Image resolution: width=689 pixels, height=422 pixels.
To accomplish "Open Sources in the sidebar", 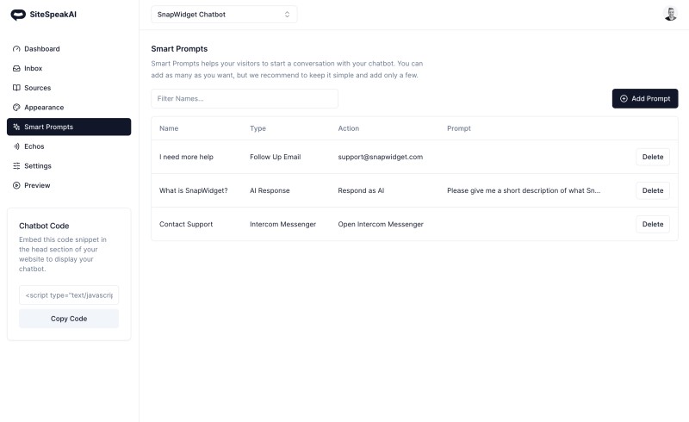I will coord(69,88).
